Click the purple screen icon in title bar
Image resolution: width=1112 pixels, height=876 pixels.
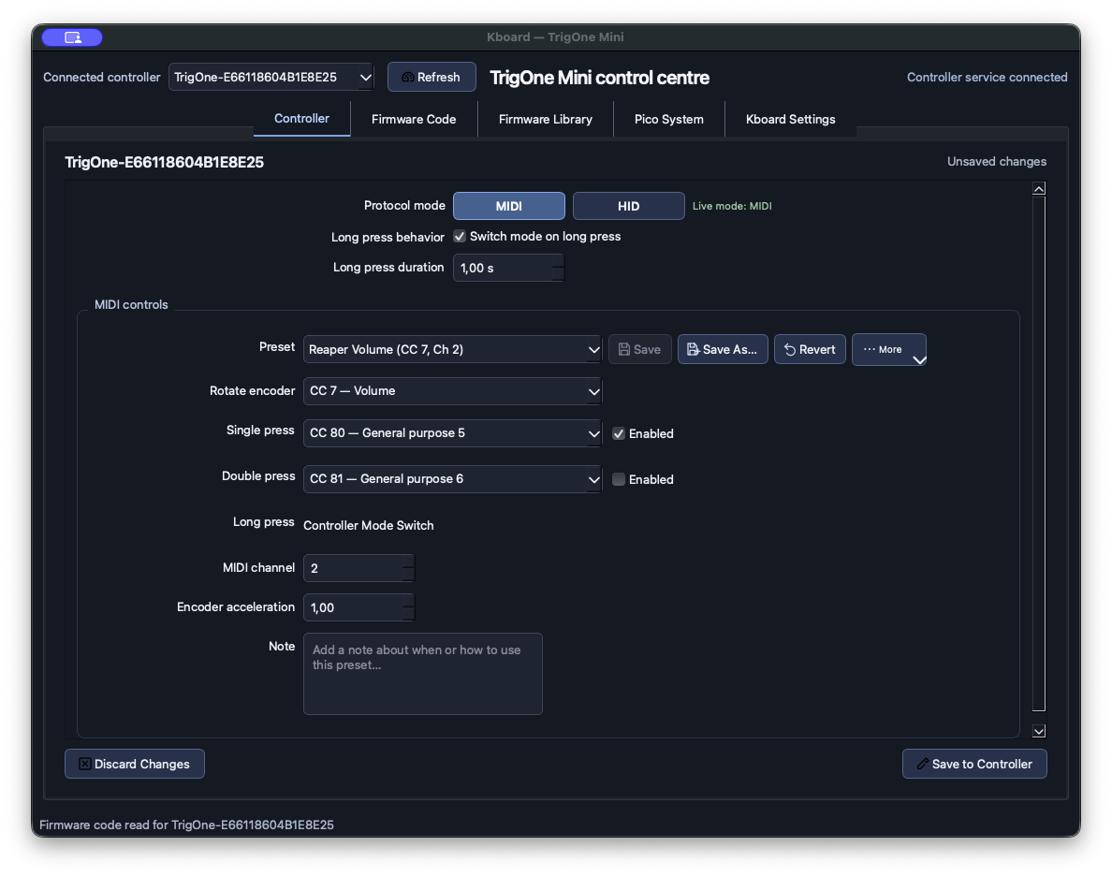click(72, 36)
